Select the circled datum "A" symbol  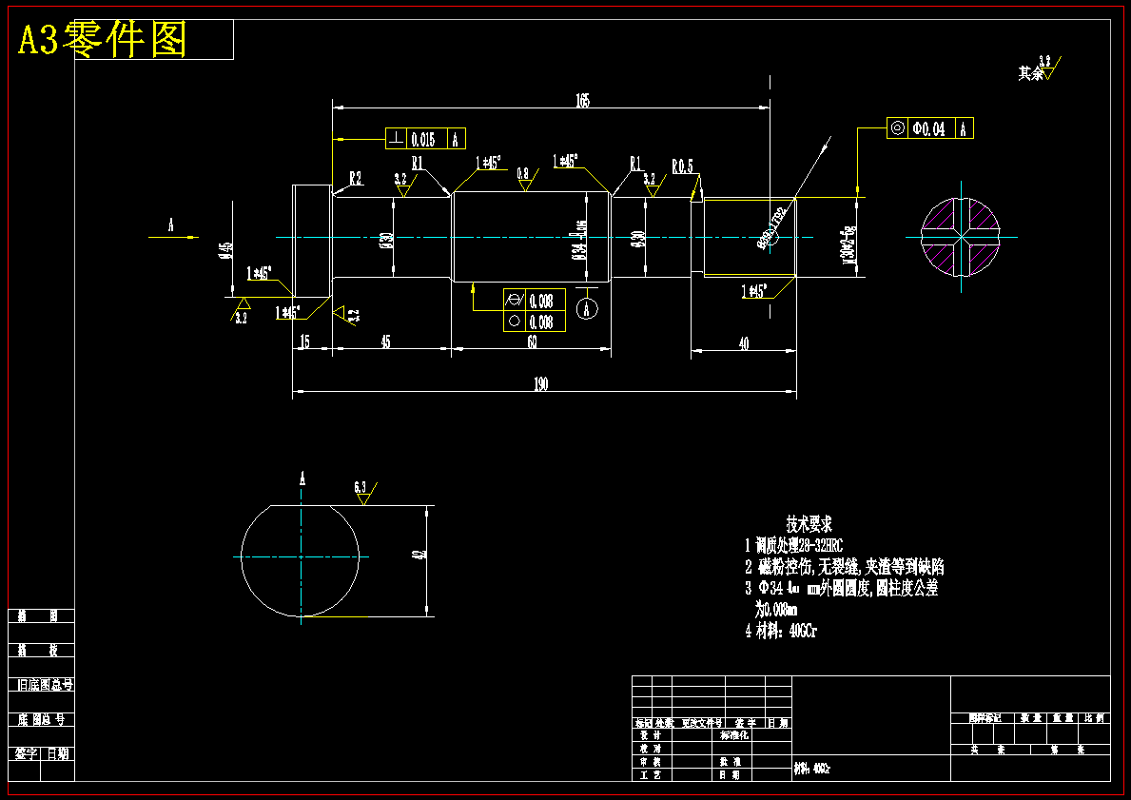point(587,309)
